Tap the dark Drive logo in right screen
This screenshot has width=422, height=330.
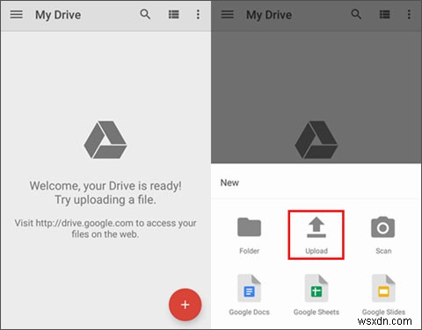316,140
